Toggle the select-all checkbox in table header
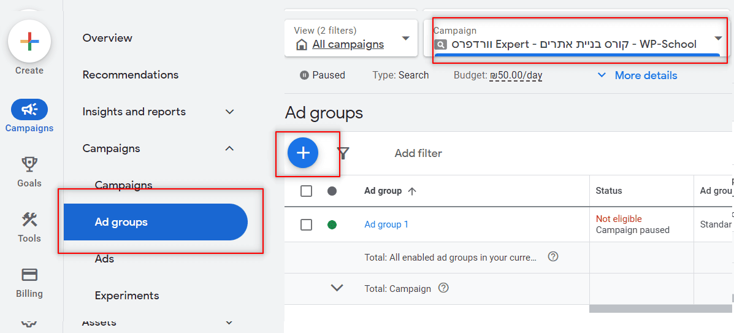Screen dimensions: 734x333 (306, 191)
